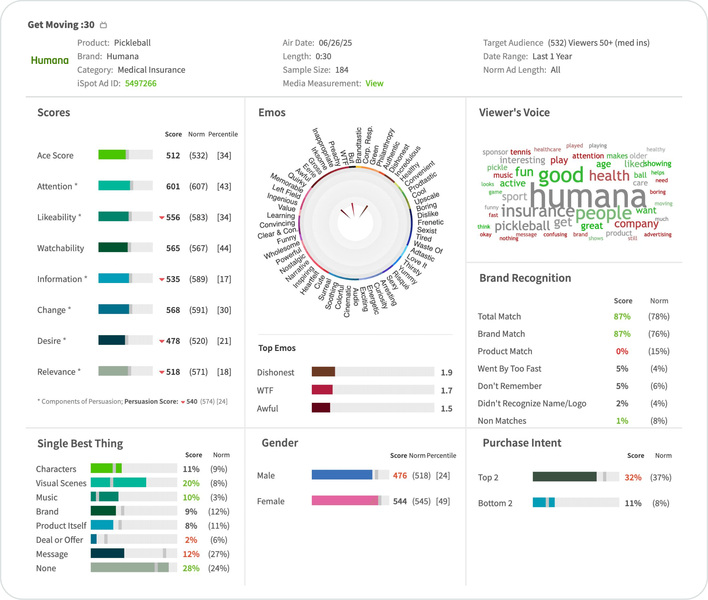The height and width of the screenshot is (600, 708).
Task: Click the Desire red down arrow
Action: click(x=162, y=341)
